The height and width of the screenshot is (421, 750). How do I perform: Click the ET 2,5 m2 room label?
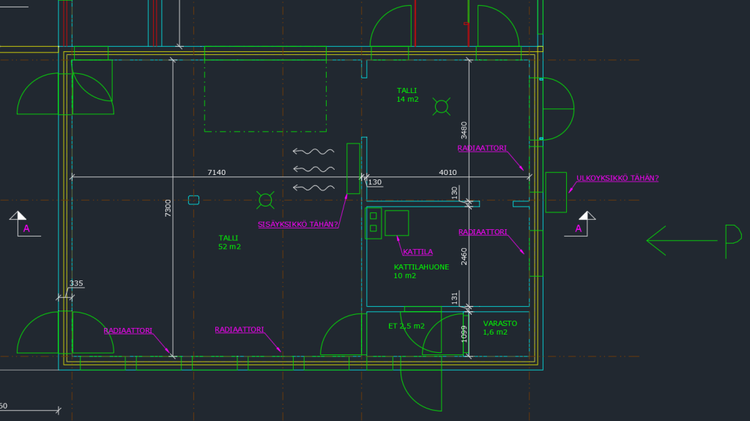(x=406, y=326)
